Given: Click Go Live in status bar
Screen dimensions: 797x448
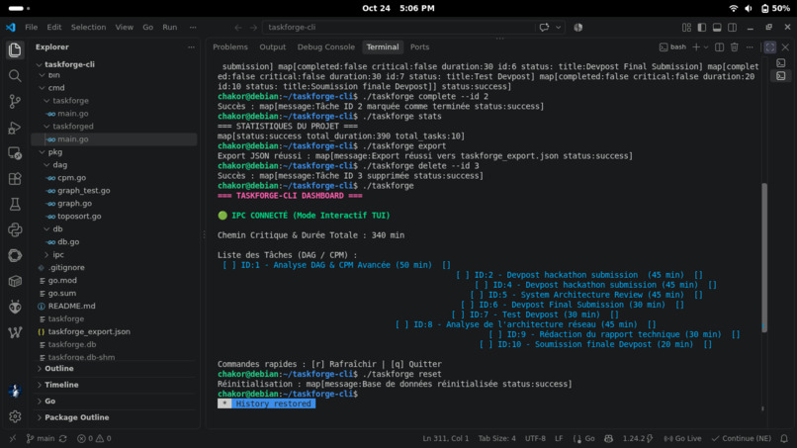Looking at the screenshot, I should click(x=682, y=438).
